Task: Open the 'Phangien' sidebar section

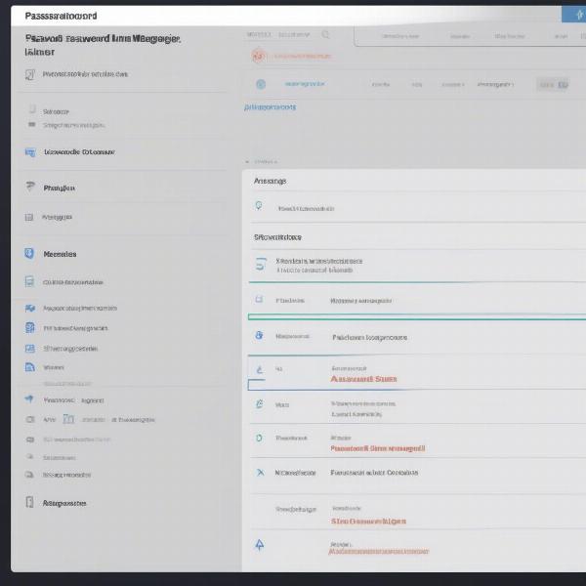Action: 59,188
